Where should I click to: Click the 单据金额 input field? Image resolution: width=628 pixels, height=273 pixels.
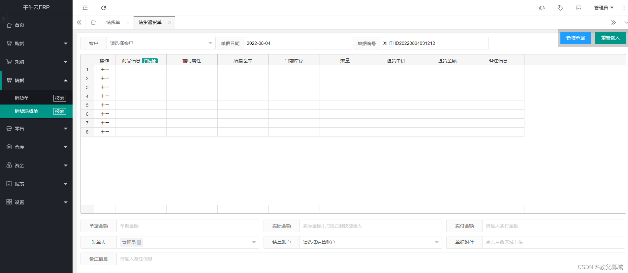coord(188,226)
